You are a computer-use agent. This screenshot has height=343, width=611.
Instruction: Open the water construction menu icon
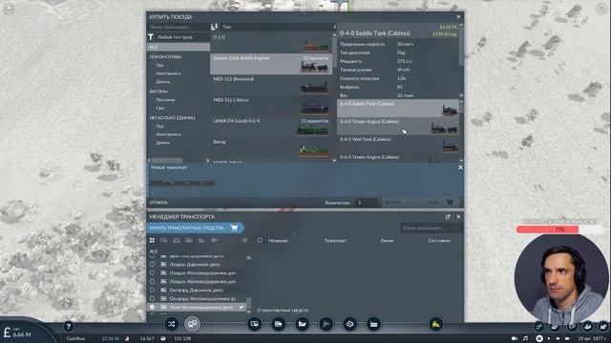(x=302, y=324)
